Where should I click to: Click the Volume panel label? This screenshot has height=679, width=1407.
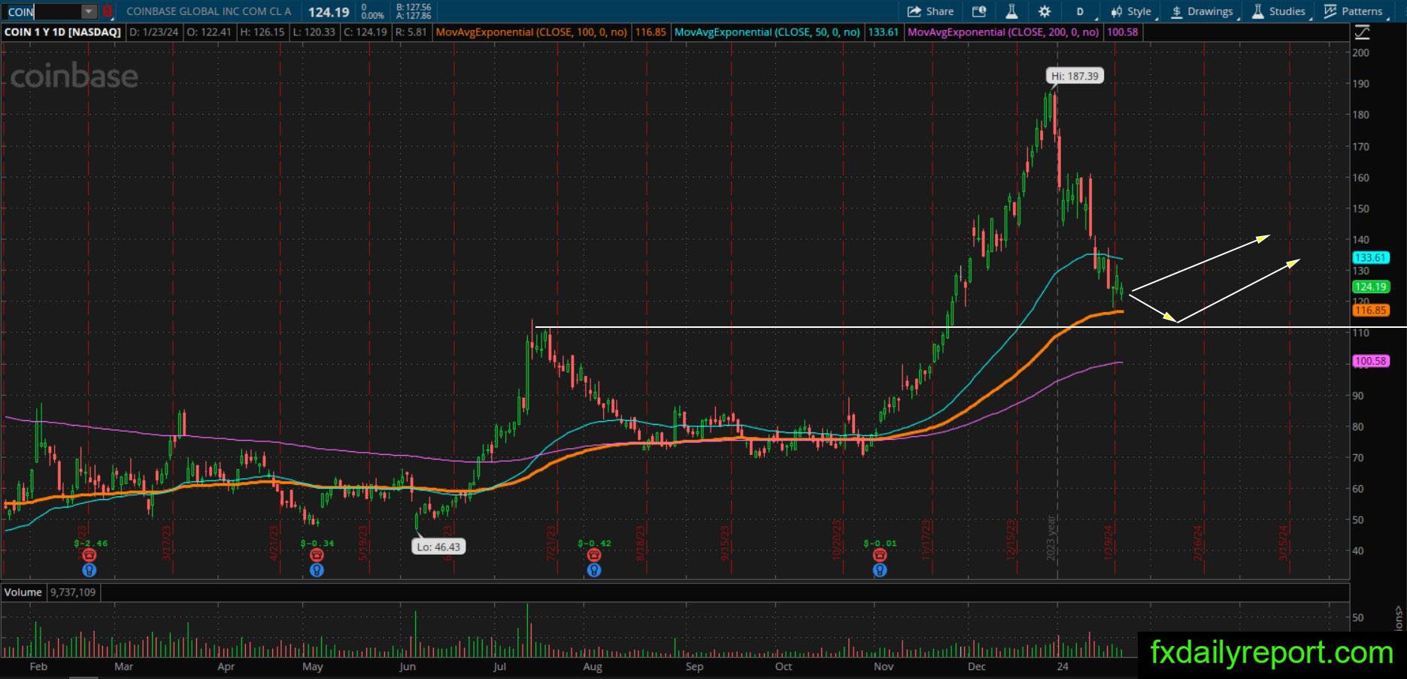click(x=23, y=593)
